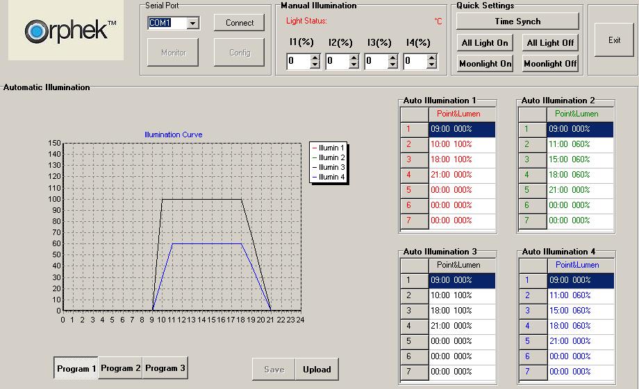Select Illumin 3 legend entry
Screen dimensions: 639x389
pos(329,167)
